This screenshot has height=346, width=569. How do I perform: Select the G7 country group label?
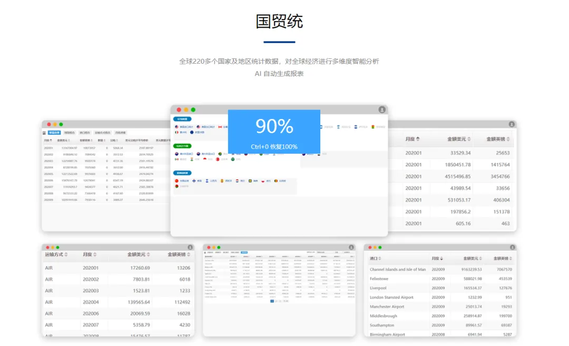[181, 120]
